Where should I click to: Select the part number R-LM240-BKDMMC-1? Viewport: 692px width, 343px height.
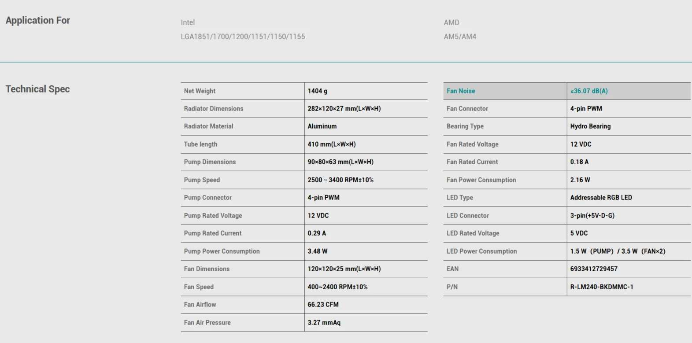[602, 287]
